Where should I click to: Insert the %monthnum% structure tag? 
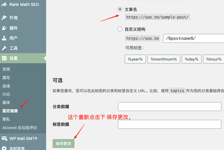tap(163, 59)
